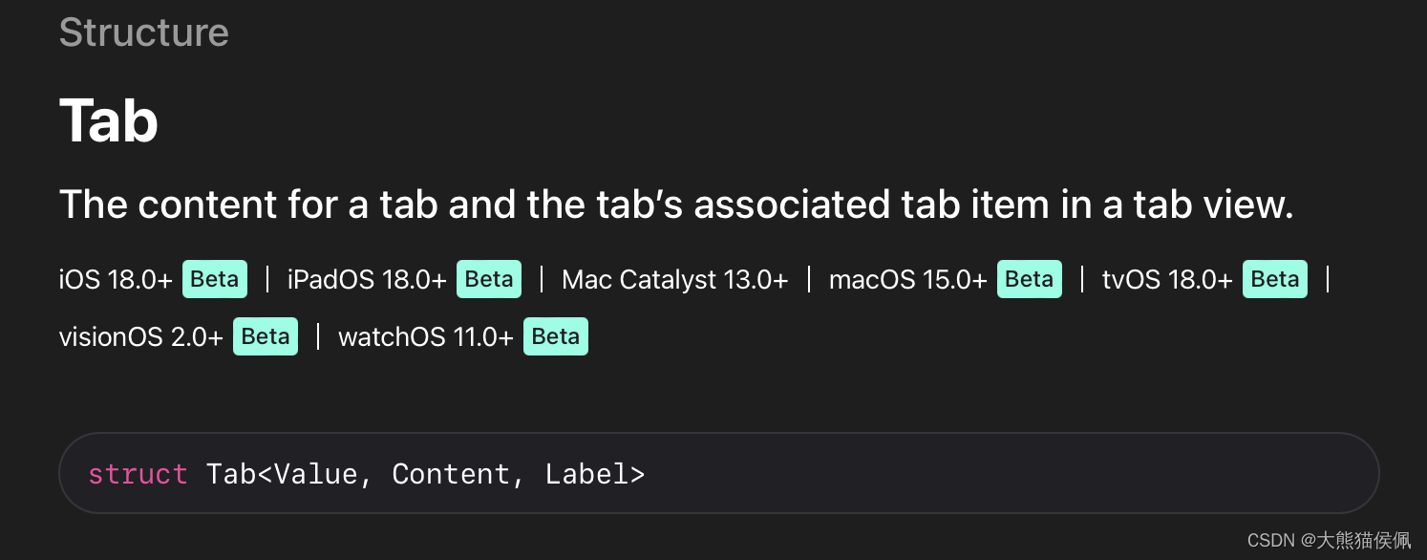Click the struct keyword in the declaration

point(138,474)
